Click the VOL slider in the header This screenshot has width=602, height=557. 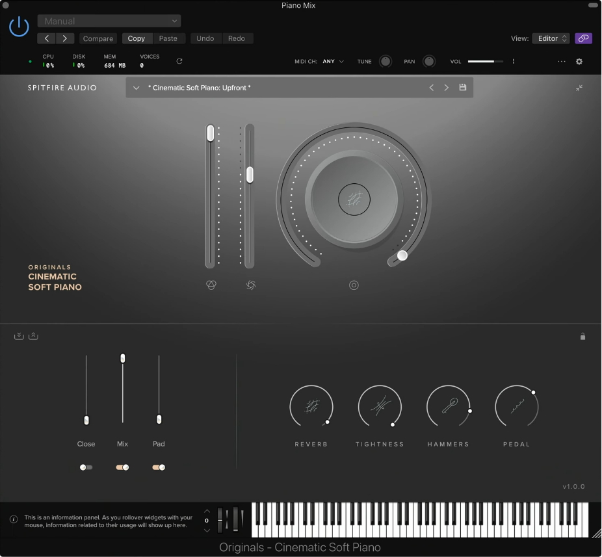[485, 62]
